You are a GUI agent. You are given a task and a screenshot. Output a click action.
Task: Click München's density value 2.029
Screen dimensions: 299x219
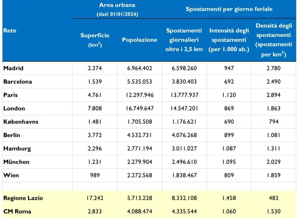click(274, 162)
